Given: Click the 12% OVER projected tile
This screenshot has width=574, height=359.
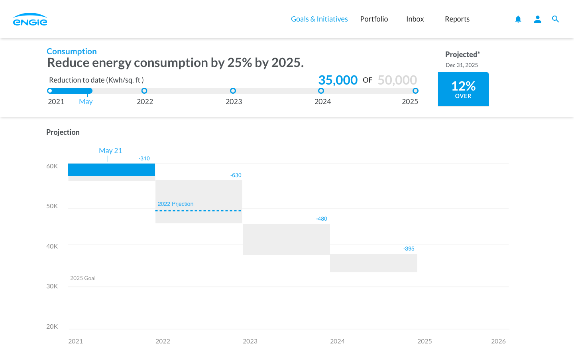Looking at the screenshot, I should point(463,89).
